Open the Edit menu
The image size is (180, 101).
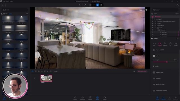pos(8,1)
